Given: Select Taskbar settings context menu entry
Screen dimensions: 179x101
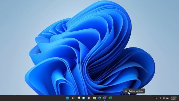Looking at the screenshot, I should pyautogui.click(x=134, y=91).
